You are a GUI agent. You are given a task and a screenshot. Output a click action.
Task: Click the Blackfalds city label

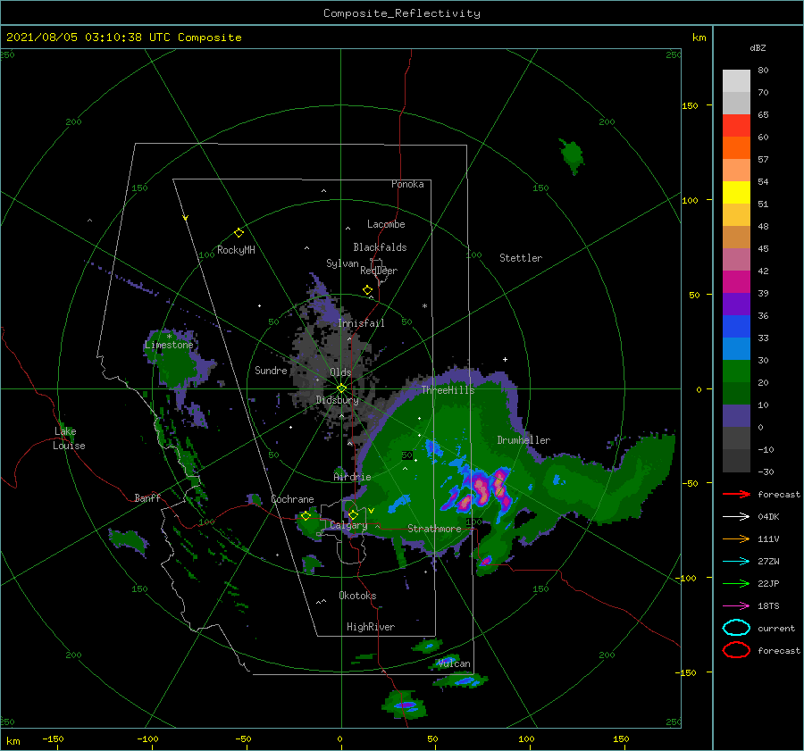pyautogui.click(x=380, y=247)
